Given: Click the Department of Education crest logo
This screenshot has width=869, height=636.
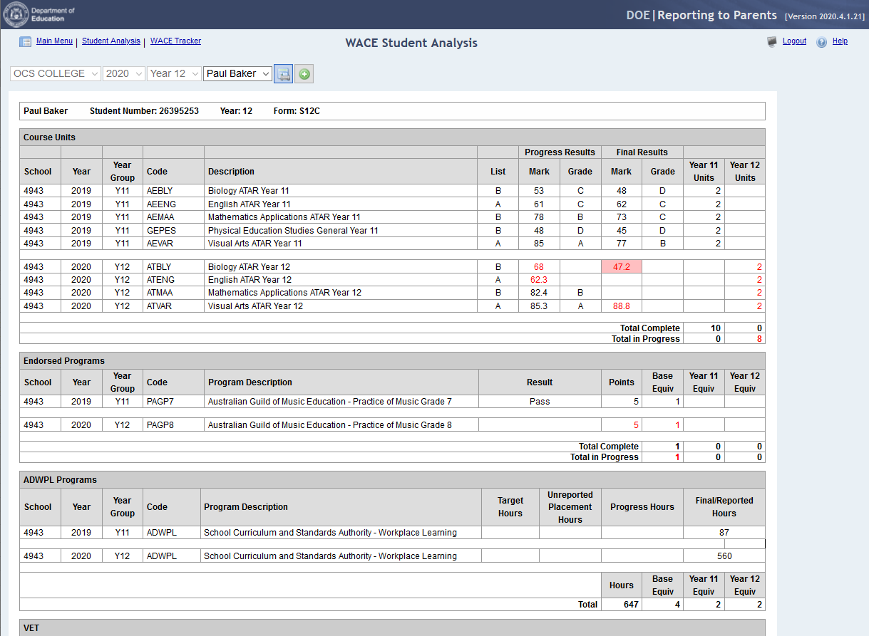Looking at the screenshot, I should click(16, 14).
